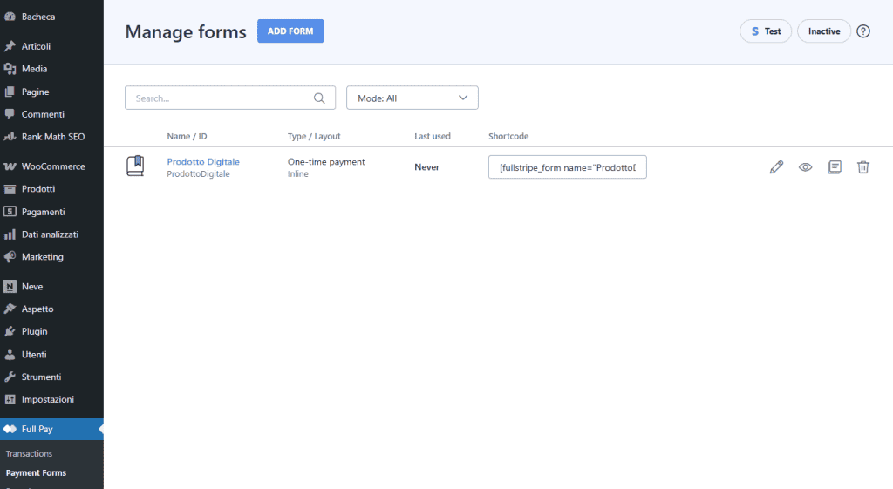893x489 pixels.
Task: Go to WooCommerce menu label
Action: point(53,166)
